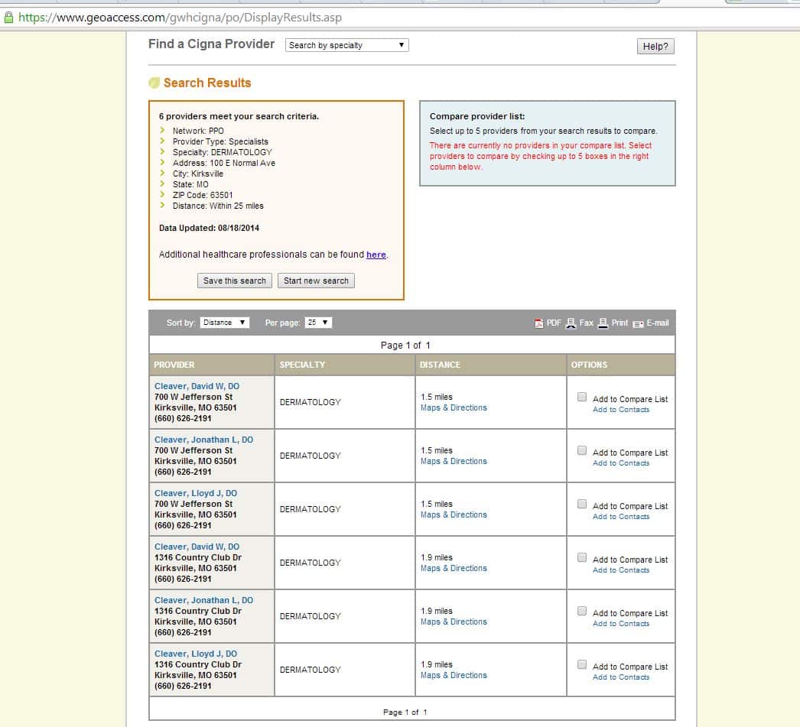Check compare box for Lloyd Cleaver, Country Club Dr
The width and height of the screenshot is (800, 727).
581,665
